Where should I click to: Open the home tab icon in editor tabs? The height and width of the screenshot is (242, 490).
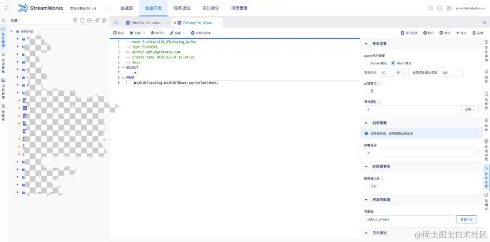coord(116,23)
